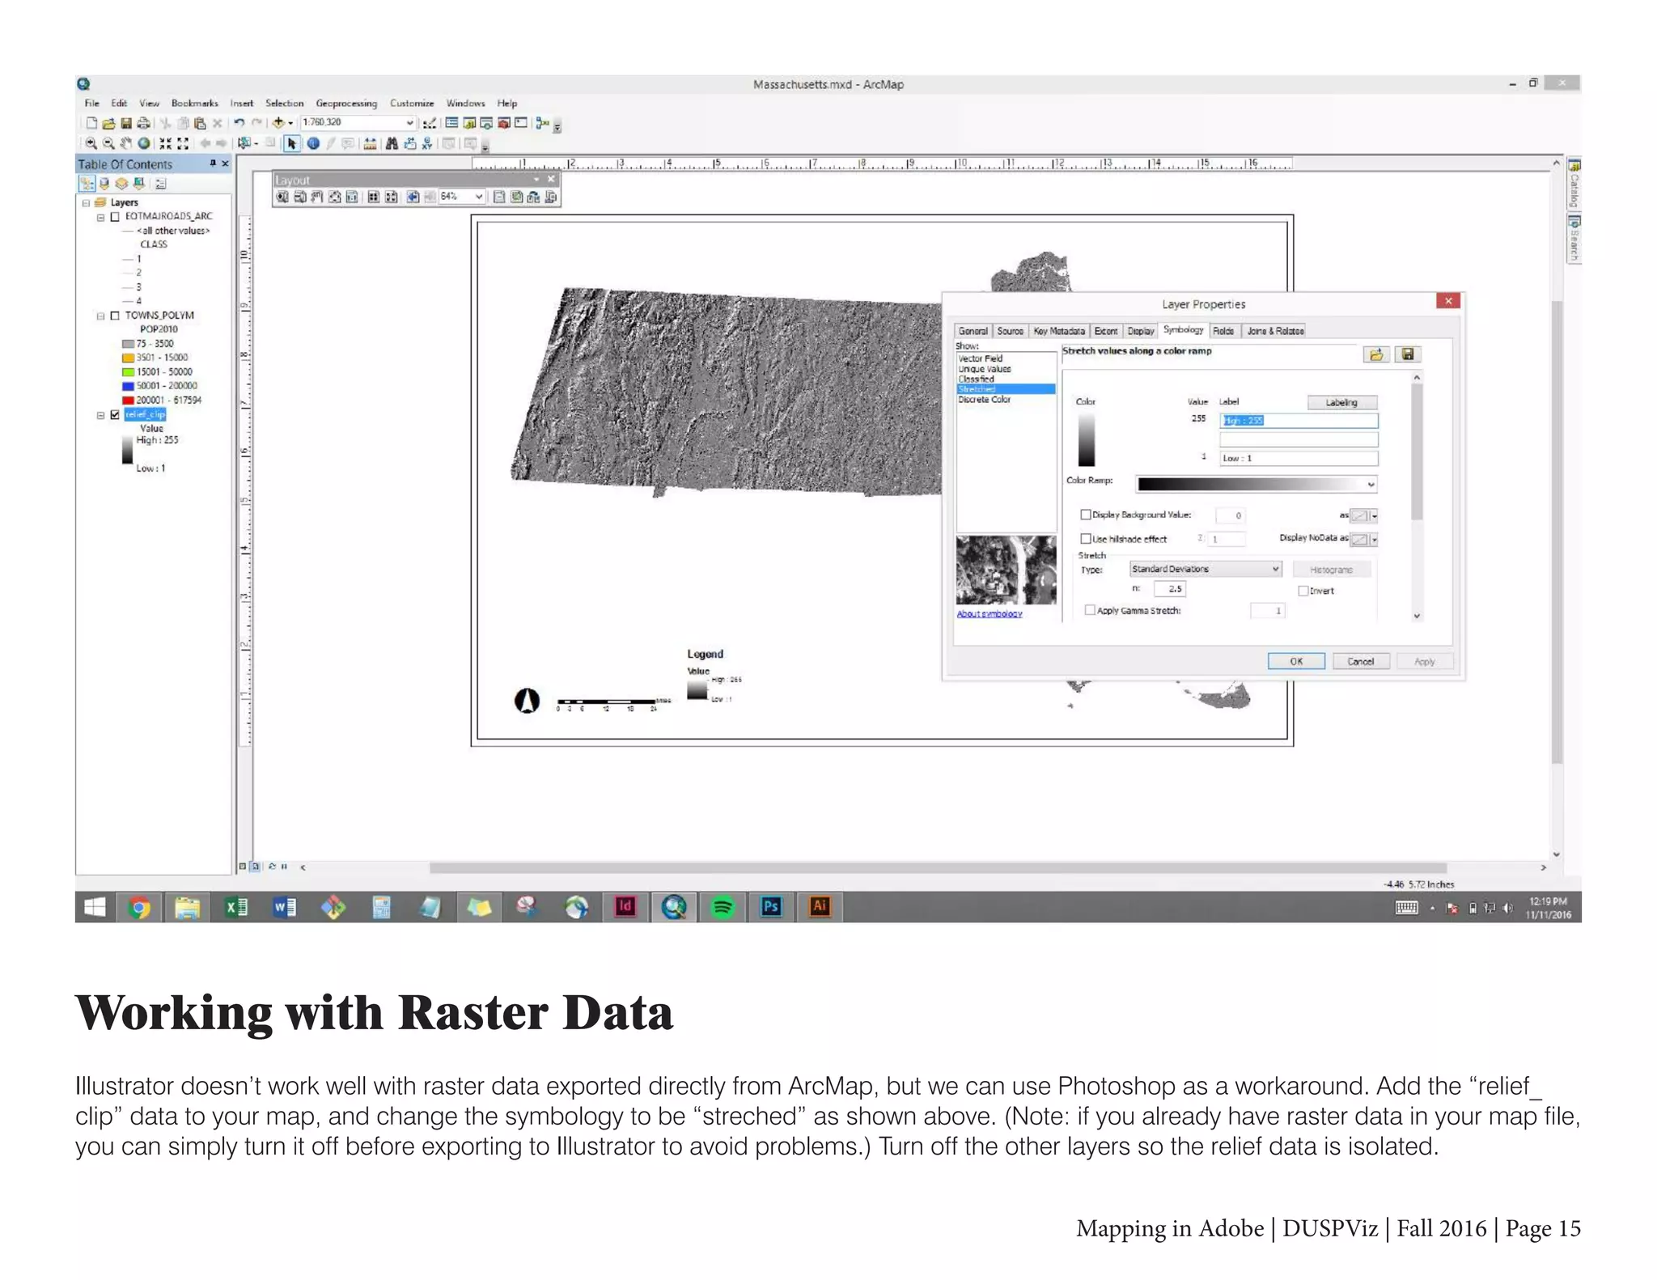Screen dimensions: 1657x1280
Task: Check Use hillshade effect
Action: pyautogui.click(x=1086, y=539)
